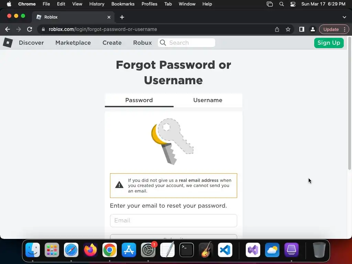Click the date and time in menu bar
This screenshot has height=264, width=352.
(323, 4)
